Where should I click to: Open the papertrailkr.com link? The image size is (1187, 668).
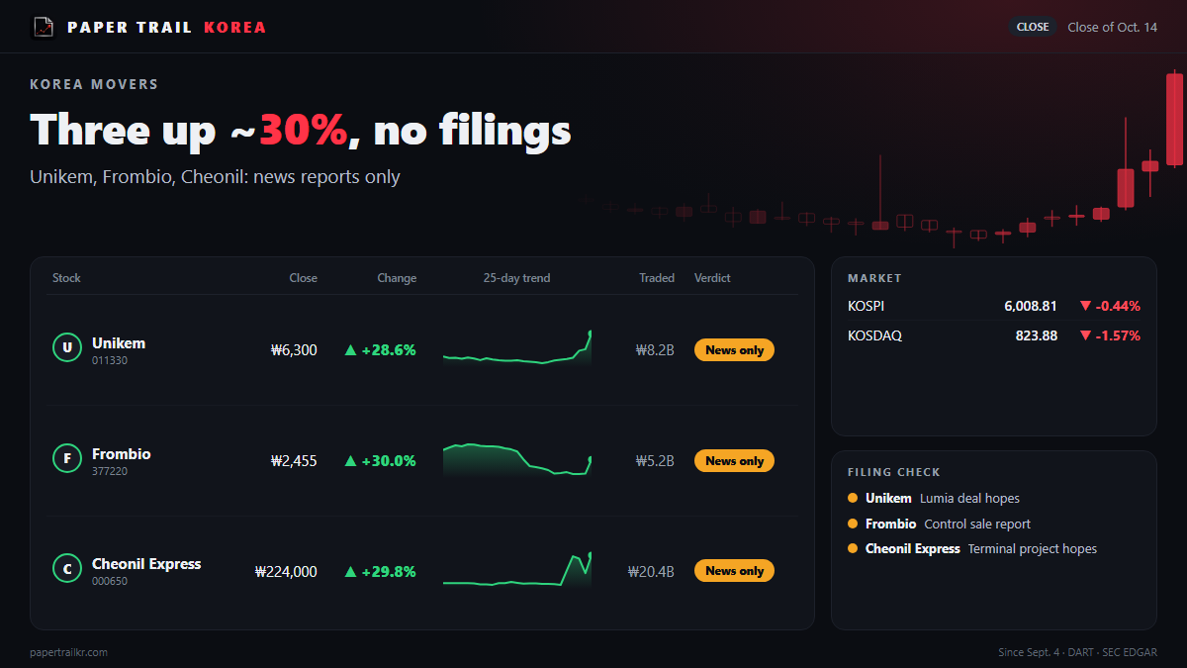point(69,652)
